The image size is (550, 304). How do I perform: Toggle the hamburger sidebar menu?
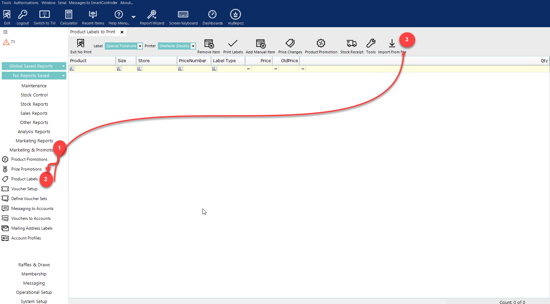[5, 32]
